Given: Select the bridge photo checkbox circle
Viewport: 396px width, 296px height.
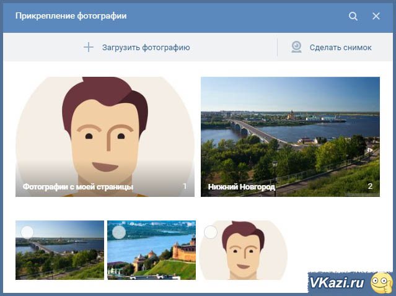Looking at the screenshot, I should point(27,232).
